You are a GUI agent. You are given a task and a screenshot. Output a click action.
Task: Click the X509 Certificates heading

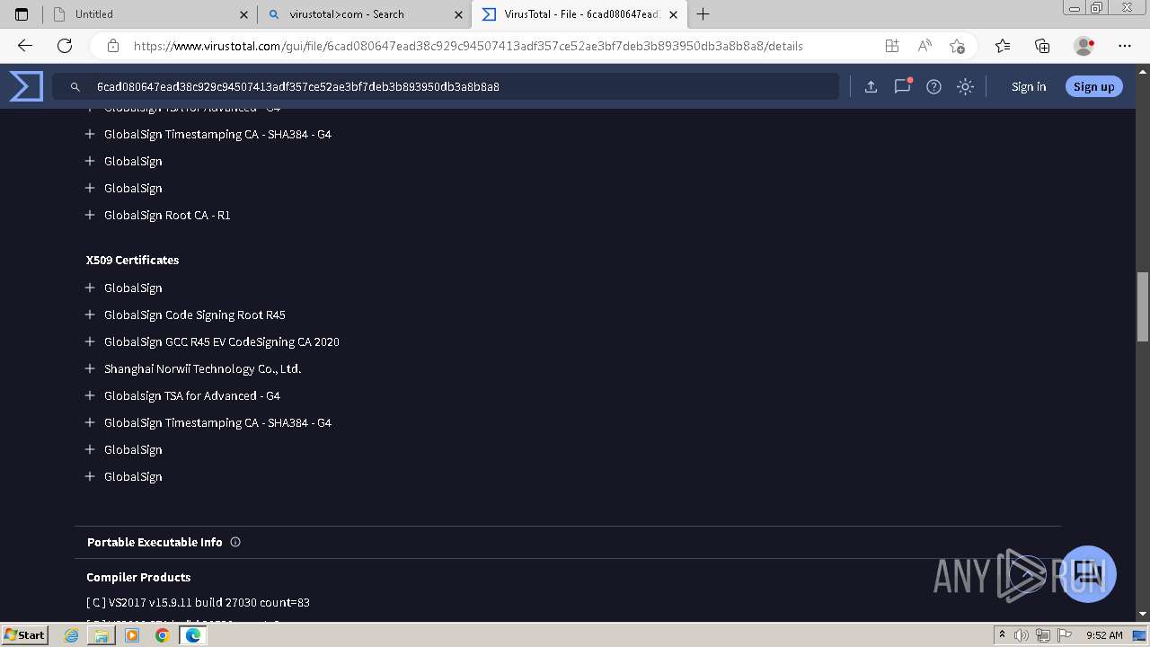coord(132,260)
